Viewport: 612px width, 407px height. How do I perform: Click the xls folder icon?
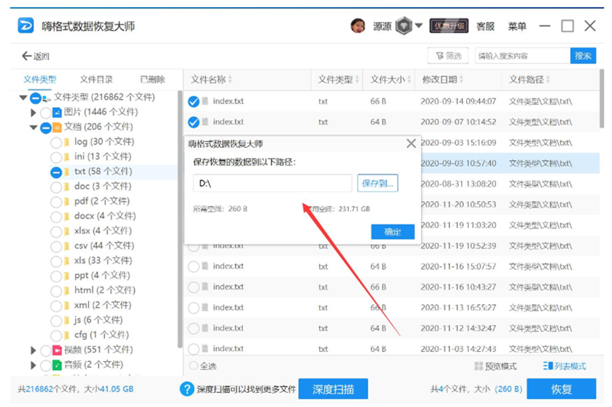pos(67,261)
